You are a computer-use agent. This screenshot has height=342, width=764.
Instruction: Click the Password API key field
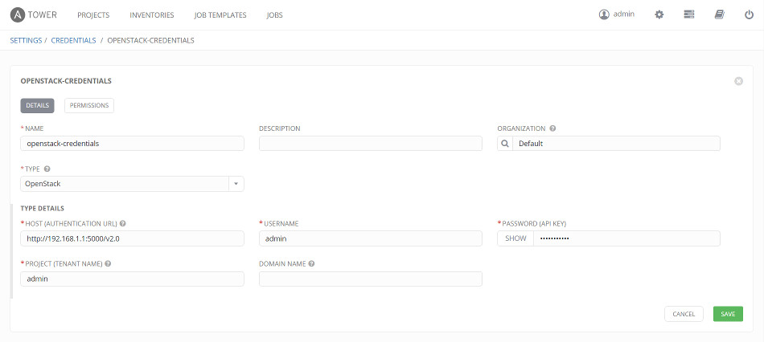click(626, 238)
